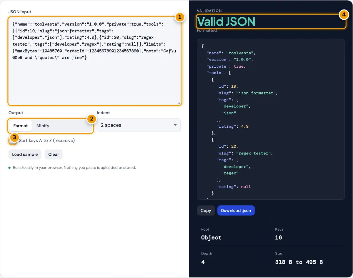
Task: Select the Format output option
Action: [21, 126]
